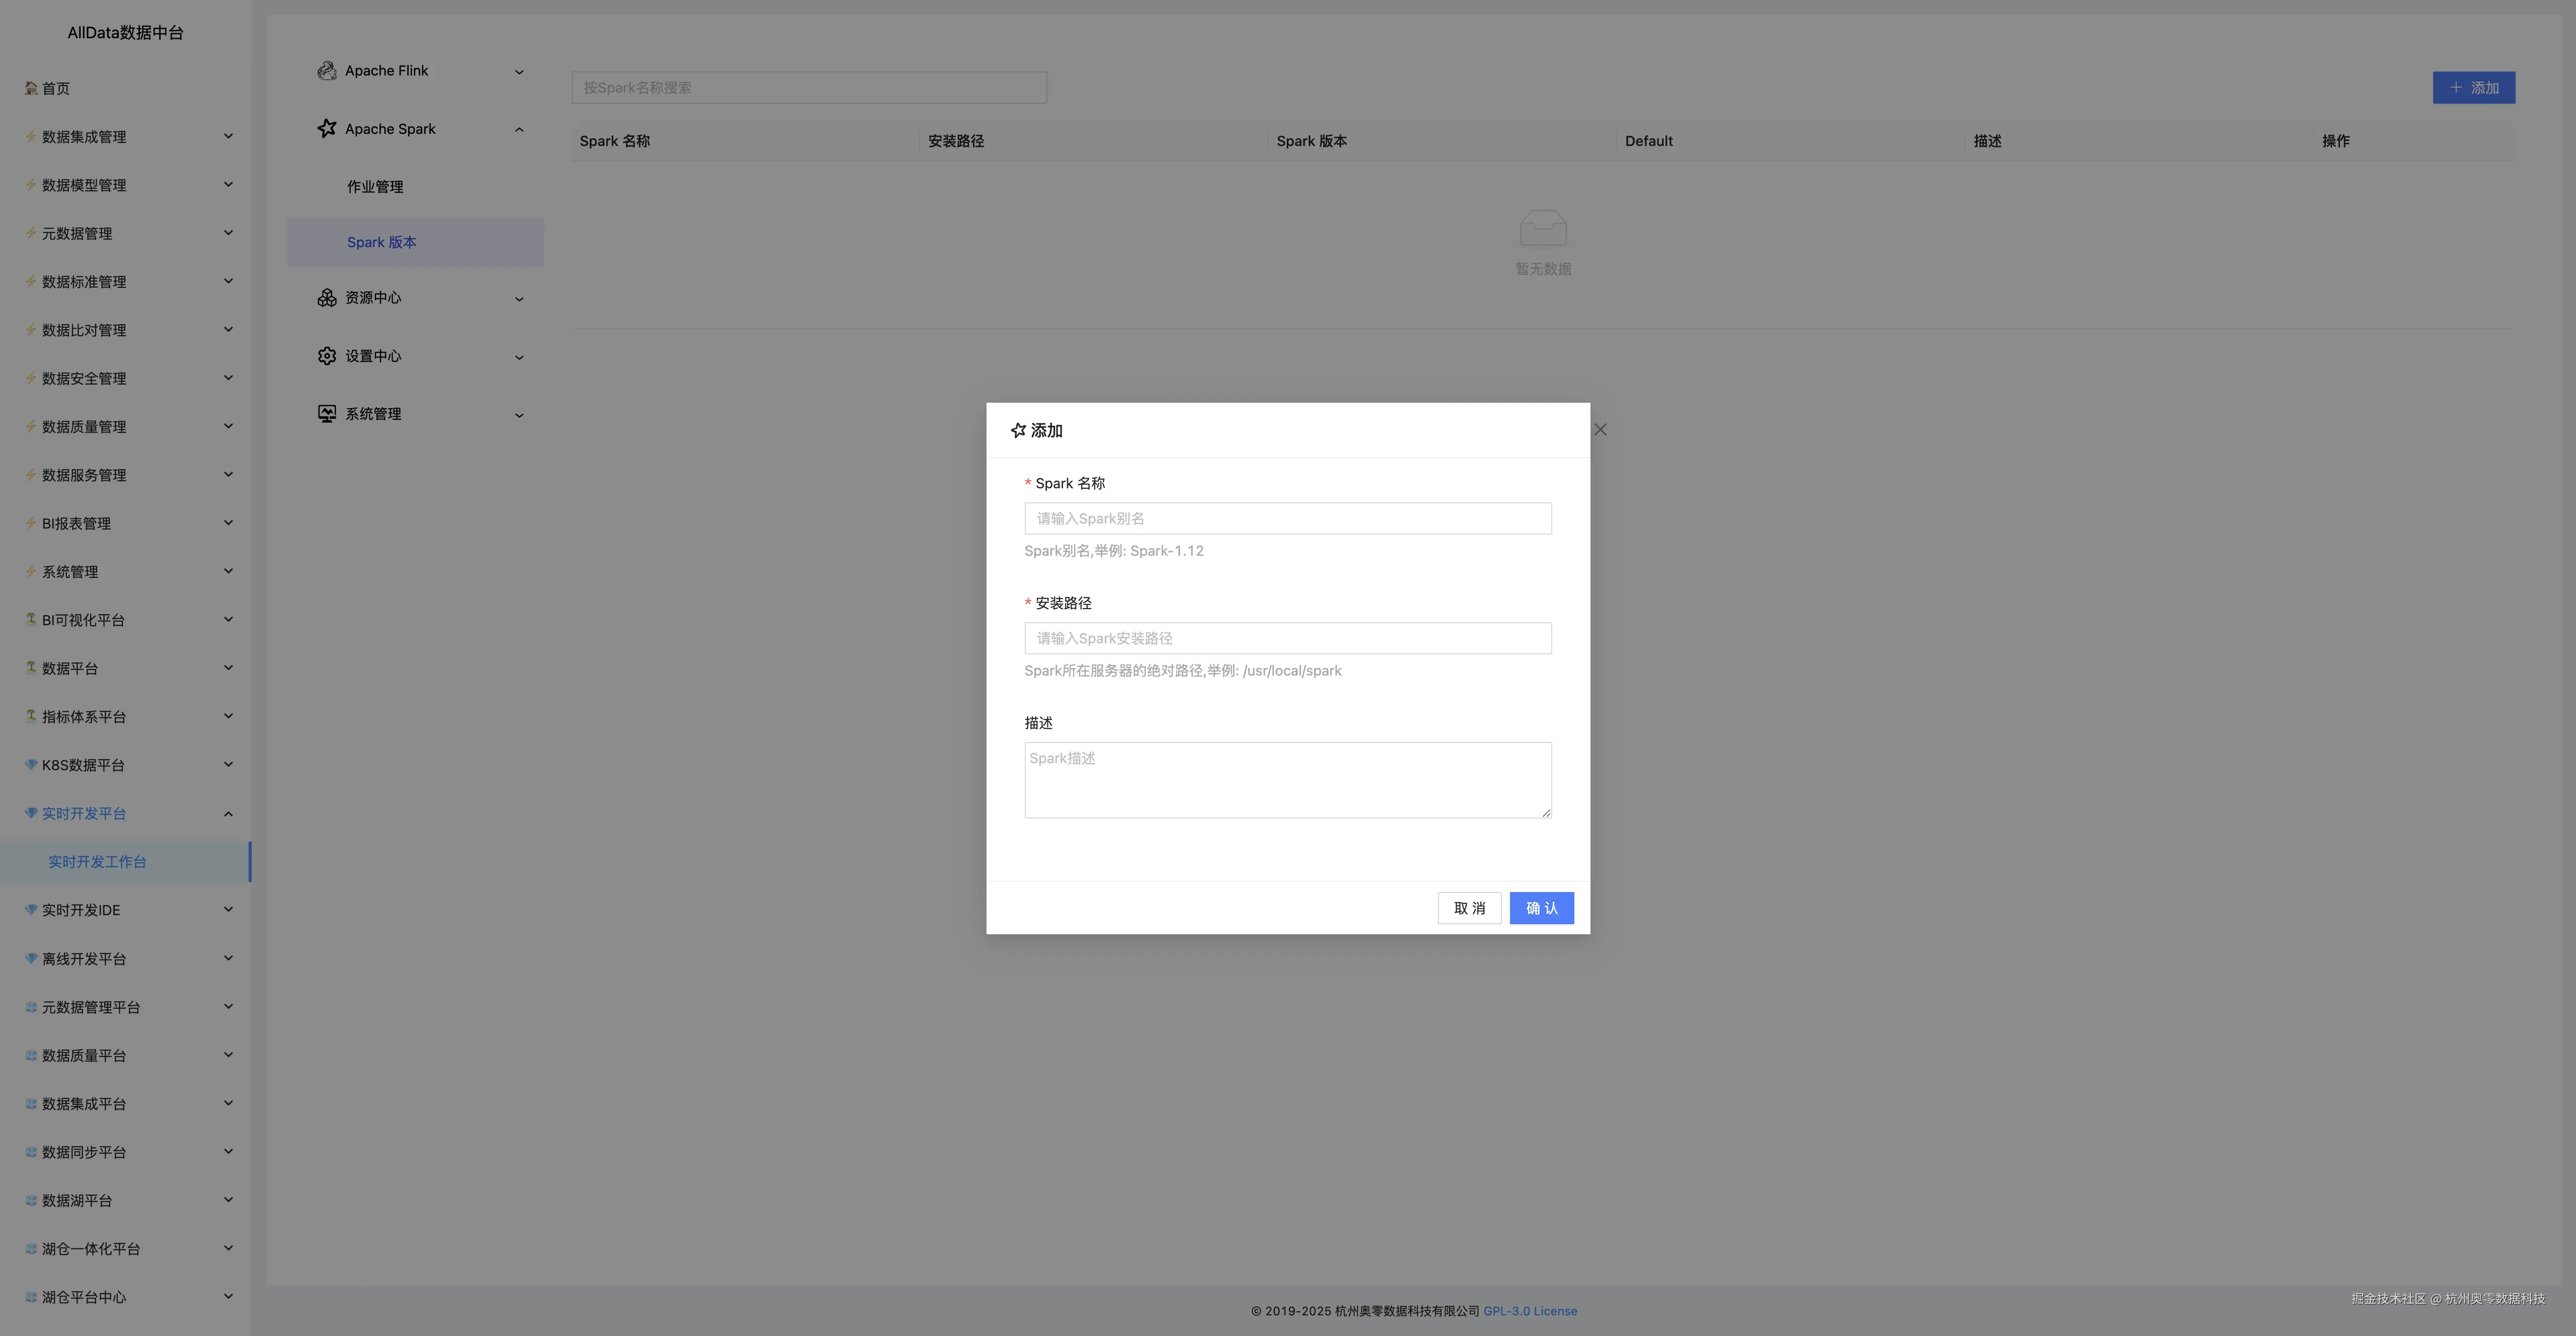This screenshot has width=2576, height=1336.
Task: Collapse the 实时开发平台 sidebar section
Action: (228, 814)
